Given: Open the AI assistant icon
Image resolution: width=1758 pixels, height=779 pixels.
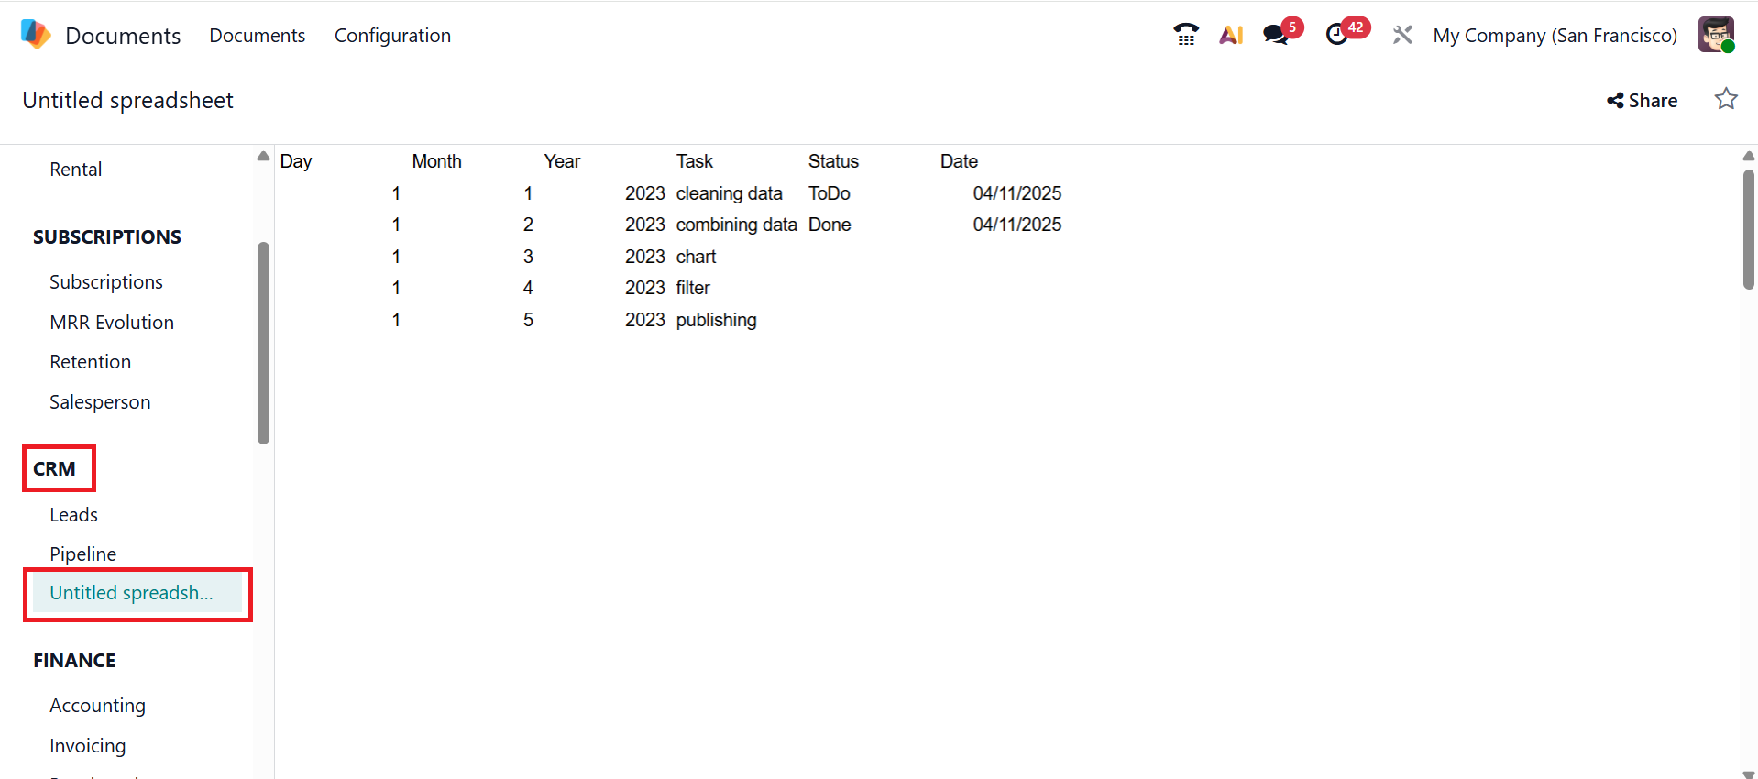Looking at the screenshot, I should pyautogui.click(x=1231, y=35).
